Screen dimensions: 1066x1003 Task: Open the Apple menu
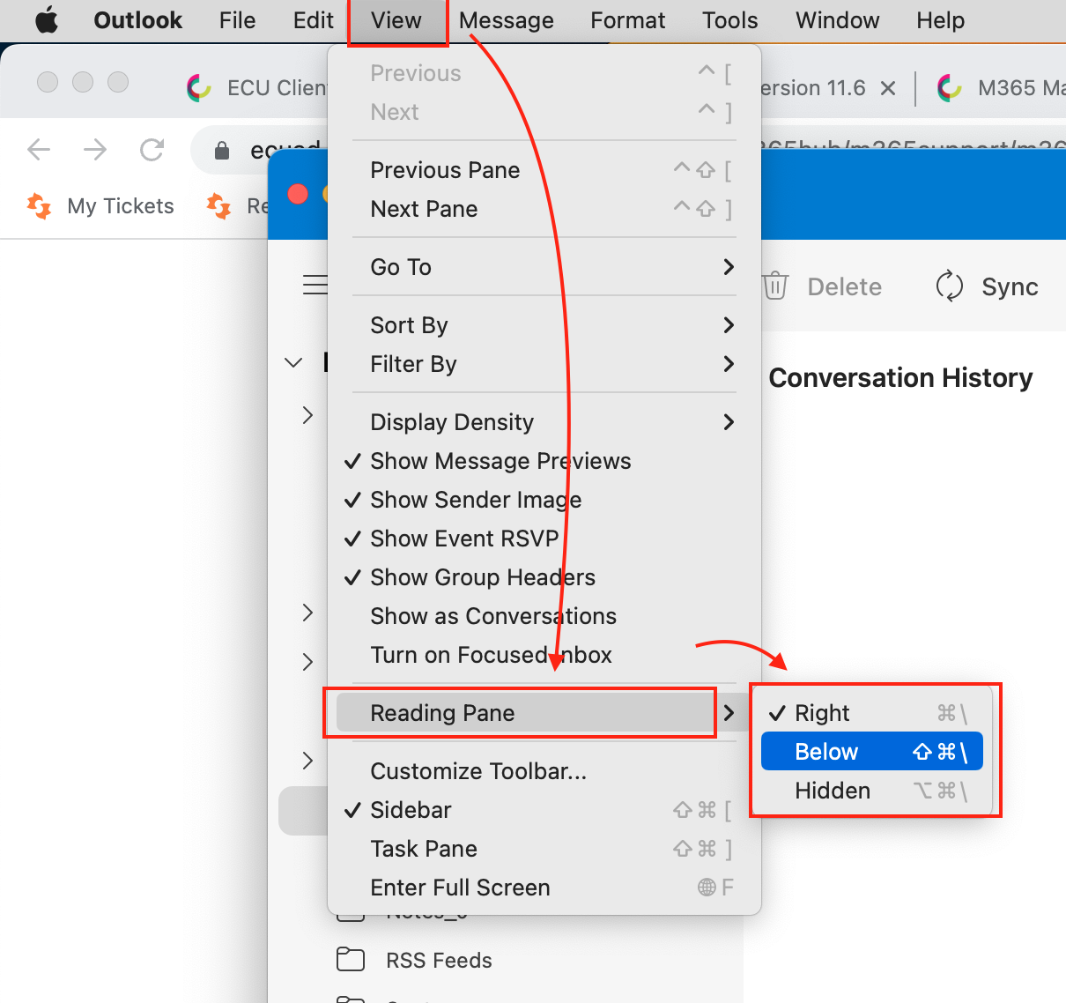47,20
